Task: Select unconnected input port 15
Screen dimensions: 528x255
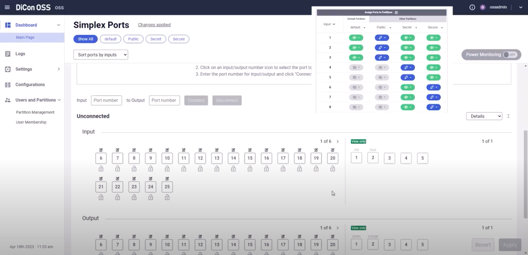Action: click(250, 158)
